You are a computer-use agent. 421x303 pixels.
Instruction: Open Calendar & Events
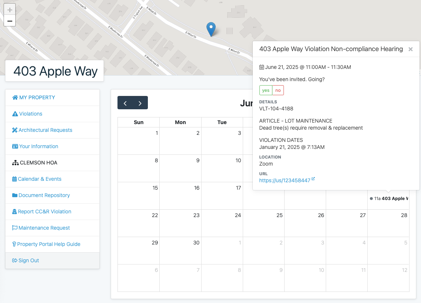tap(52, 179)
